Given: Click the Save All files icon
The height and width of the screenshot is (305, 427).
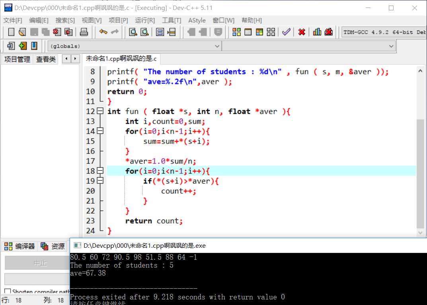Looking at the screenshot, I should 45,32.
